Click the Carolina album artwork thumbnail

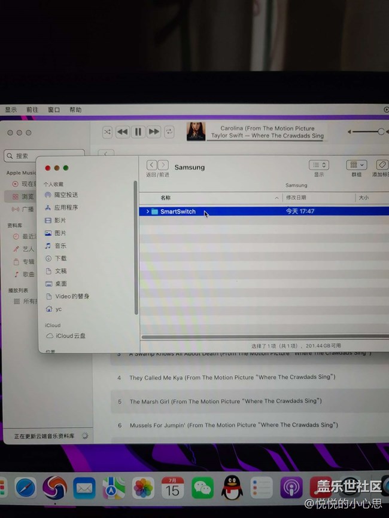point(196,131)
